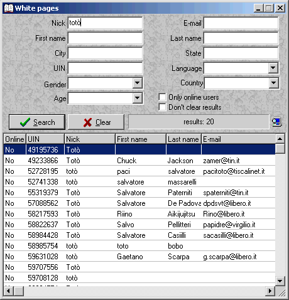Open the Gender dropdown
Image resolution: width=289 pixels, height=300 pixels.
(x=137, y=83)
